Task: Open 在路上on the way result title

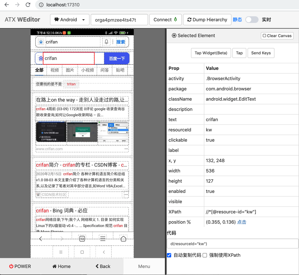Action: tap(82, 100)
